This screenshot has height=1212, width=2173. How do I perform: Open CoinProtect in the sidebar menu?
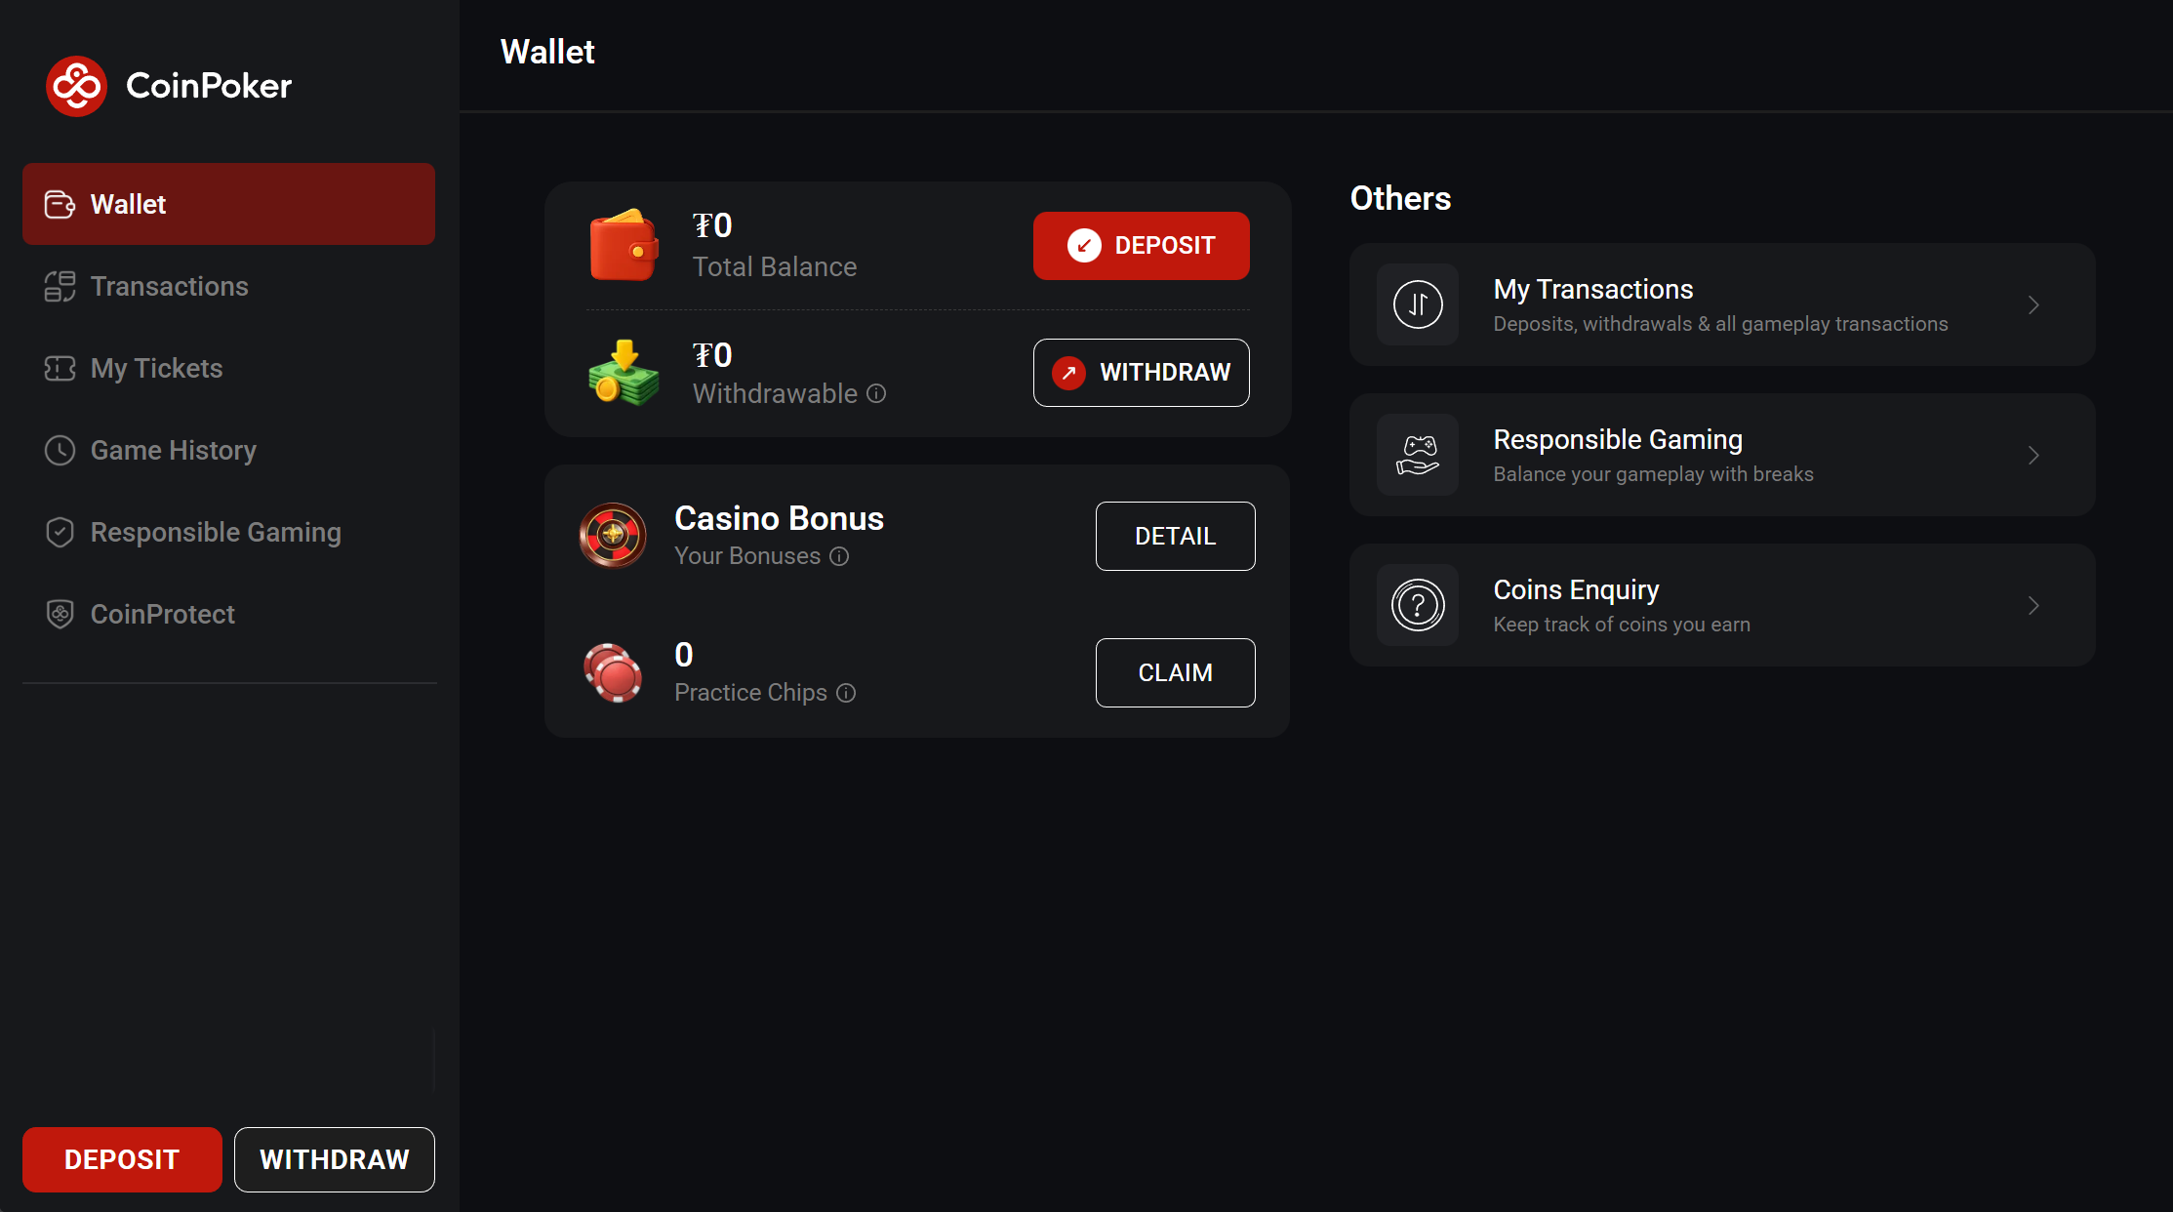[x=162, y=614]
